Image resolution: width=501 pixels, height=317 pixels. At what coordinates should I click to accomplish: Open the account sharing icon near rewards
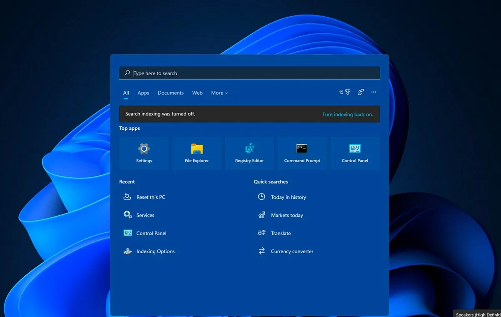click(361, 93)
